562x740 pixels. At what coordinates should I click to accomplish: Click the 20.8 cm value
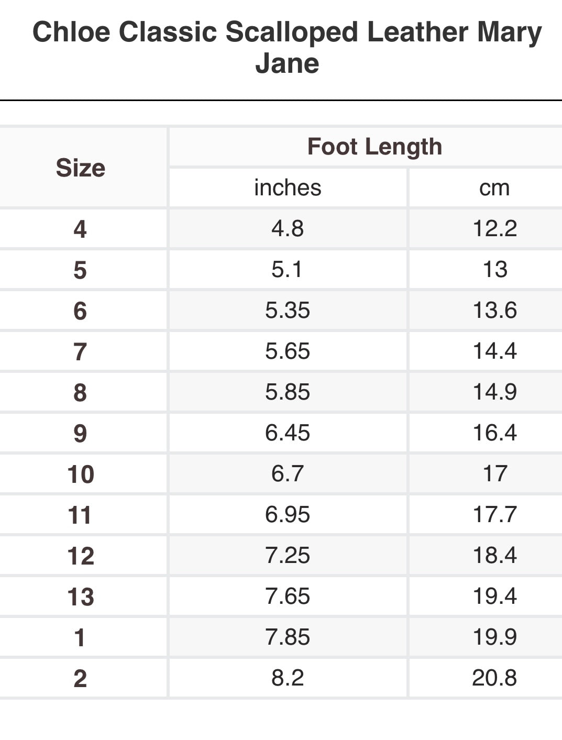click(x=494, y=678)
